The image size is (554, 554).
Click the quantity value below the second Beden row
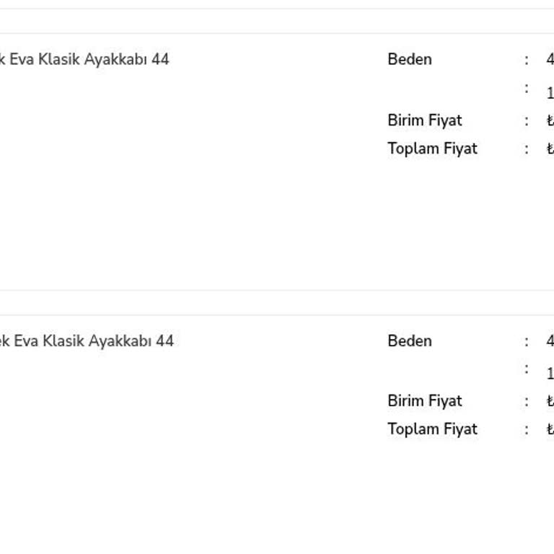[x=550, y=374]
